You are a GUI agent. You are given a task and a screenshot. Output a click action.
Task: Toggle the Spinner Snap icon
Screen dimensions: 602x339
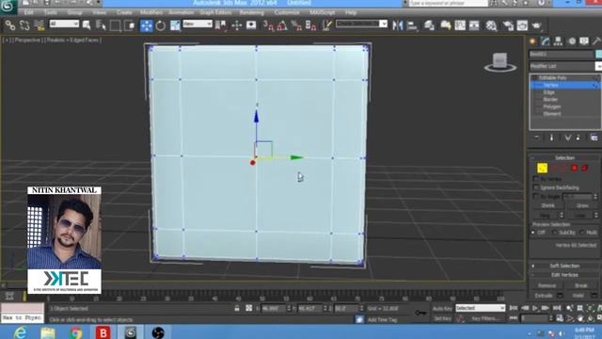(x=310, y=25)
